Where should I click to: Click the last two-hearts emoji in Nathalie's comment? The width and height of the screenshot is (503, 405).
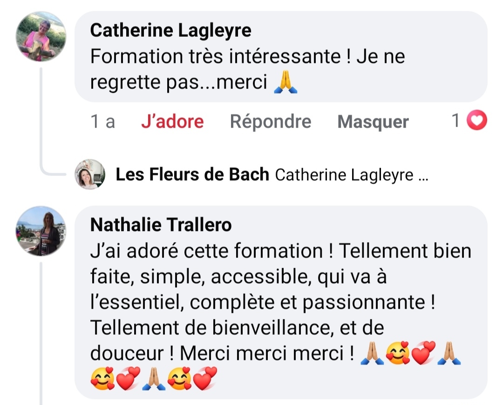[x=205, y=379]
